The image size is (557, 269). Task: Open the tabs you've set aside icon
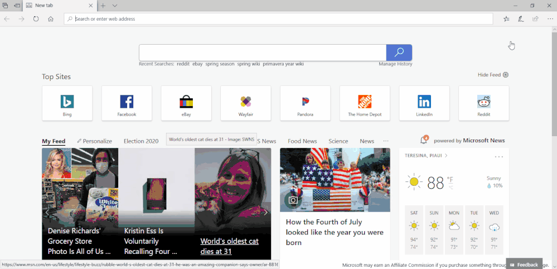(6, 6)
